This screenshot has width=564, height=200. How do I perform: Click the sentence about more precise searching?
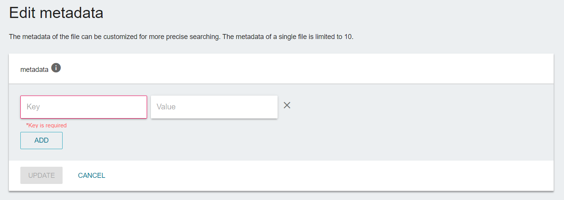[114, 37]
